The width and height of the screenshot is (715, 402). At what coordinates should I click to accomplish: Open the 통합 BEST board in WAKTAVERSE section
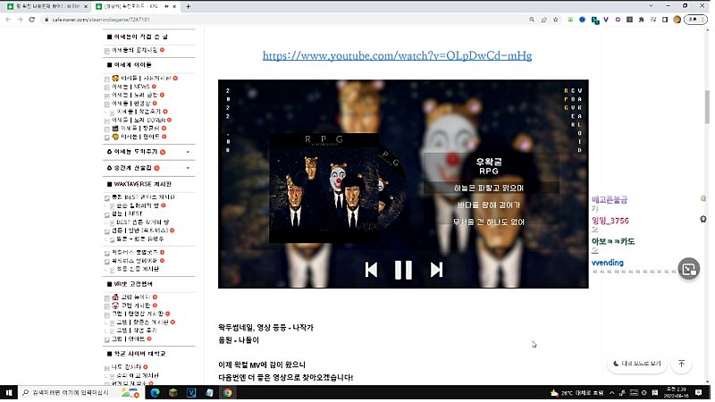click(x=144, y=197)
